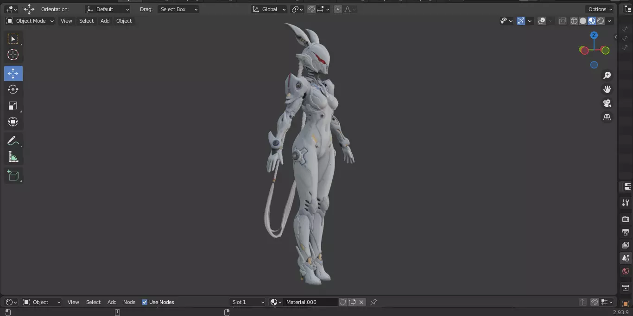The width and height of the screenshot is (633, 316).
Task: Toggle X-Ray mode
Action: (562, 21)
